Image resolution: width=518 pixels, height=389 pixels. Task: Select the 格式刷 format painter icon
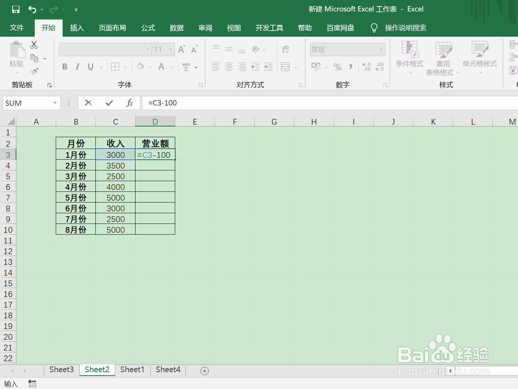click(34, 72)
